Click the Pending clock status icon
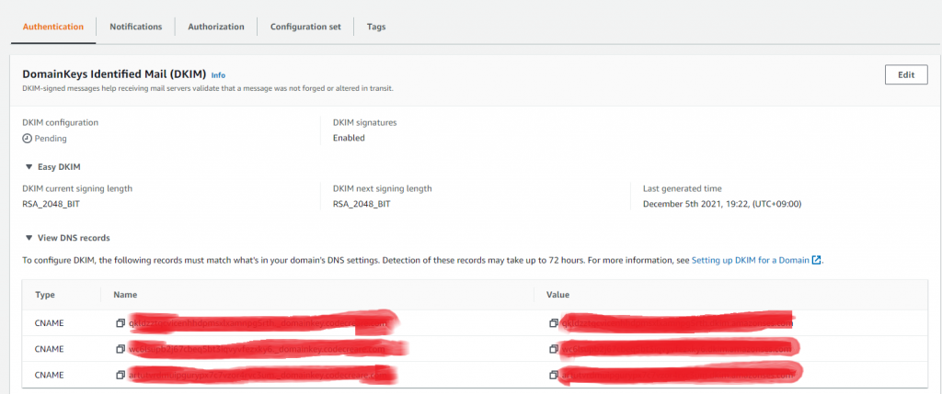This screenshot has height=394, width=942. pyautogui.click(x=28, y=138)
